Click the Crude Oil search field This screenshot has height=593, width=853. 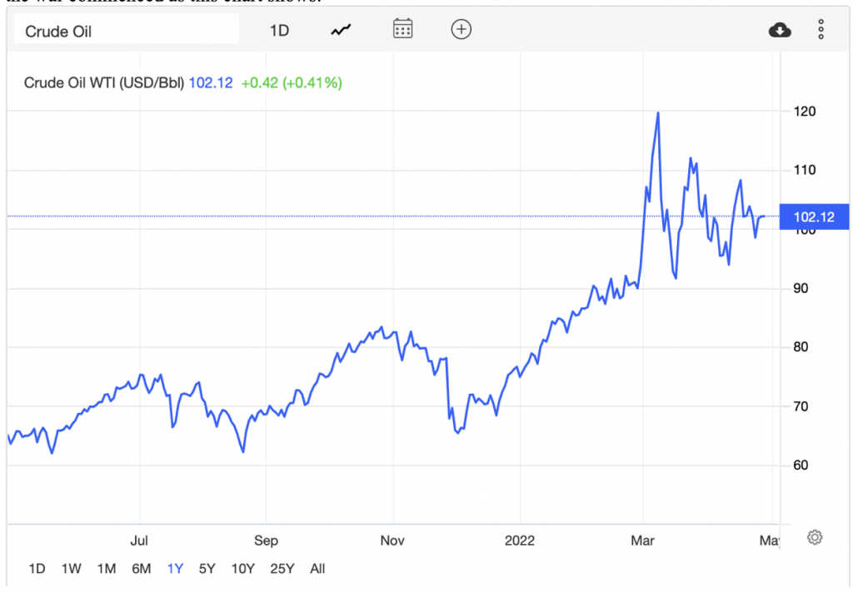127,31
